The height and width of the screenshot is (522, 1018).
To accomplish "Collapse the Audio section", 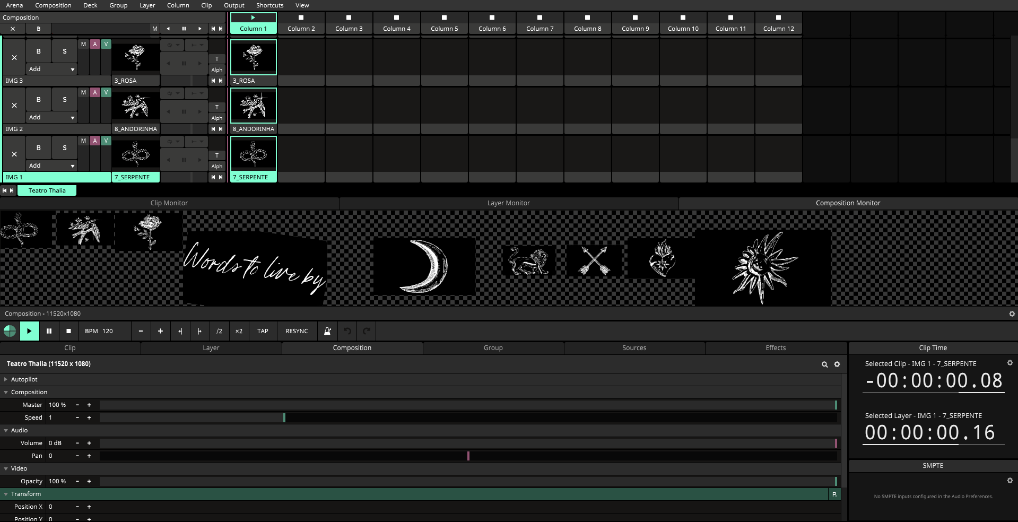I will point(6,430).
